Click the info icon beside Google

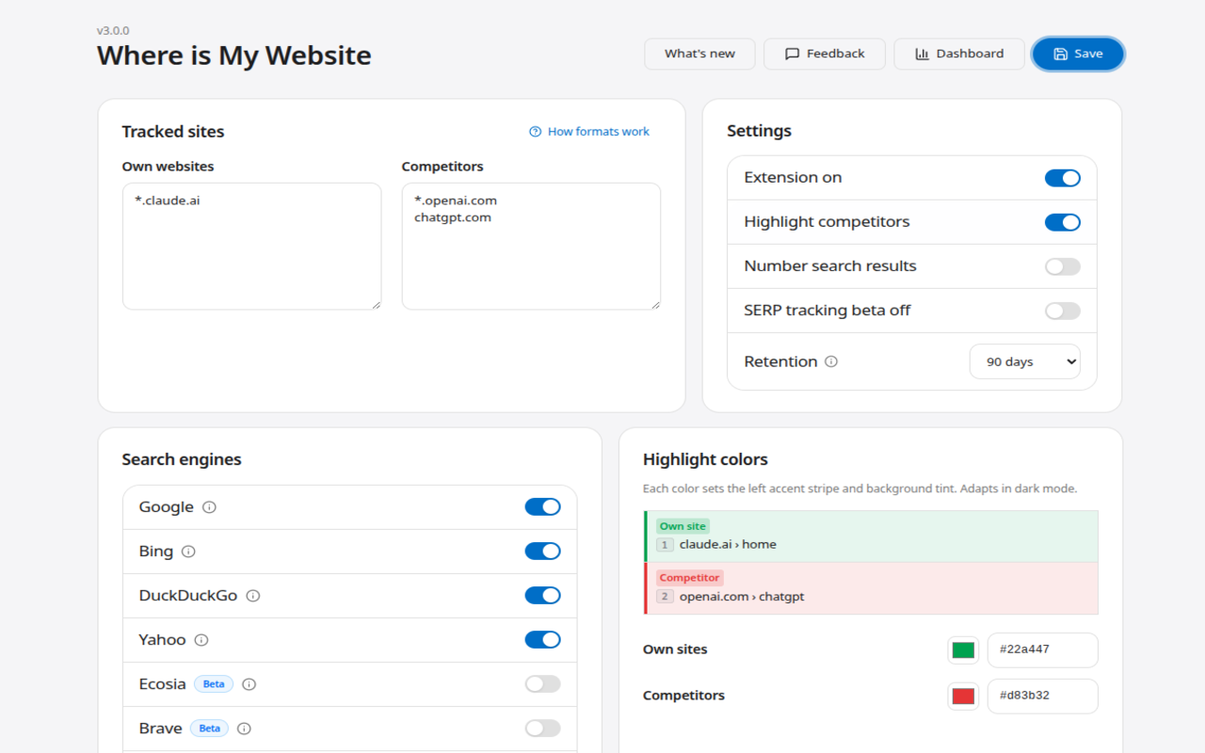[209, 507]
